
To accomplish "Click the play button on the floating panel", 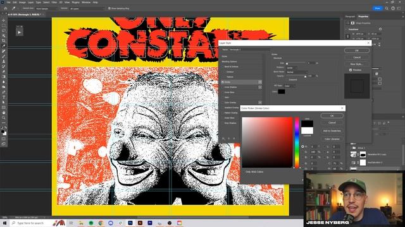I will point(20,32).
